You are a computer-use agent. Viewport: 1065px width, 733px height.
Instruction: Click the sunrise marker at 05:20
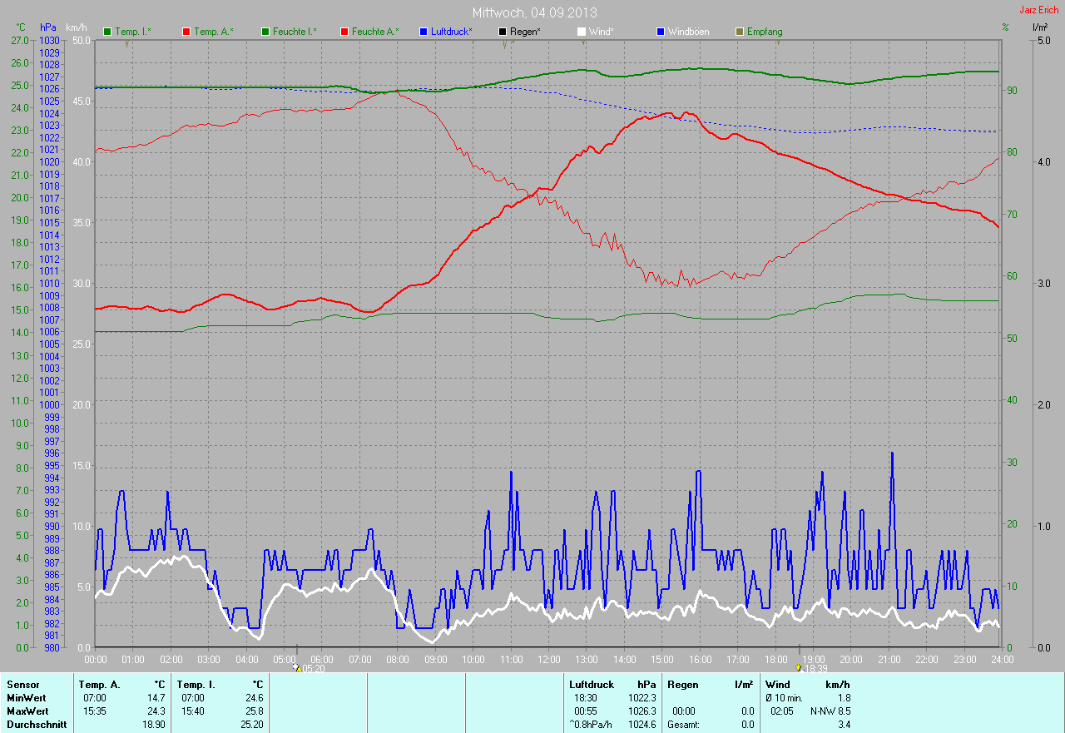(297, 667)
